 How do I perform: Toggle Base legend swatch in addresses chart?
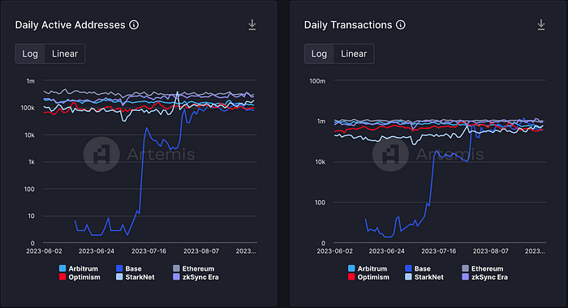119,268
